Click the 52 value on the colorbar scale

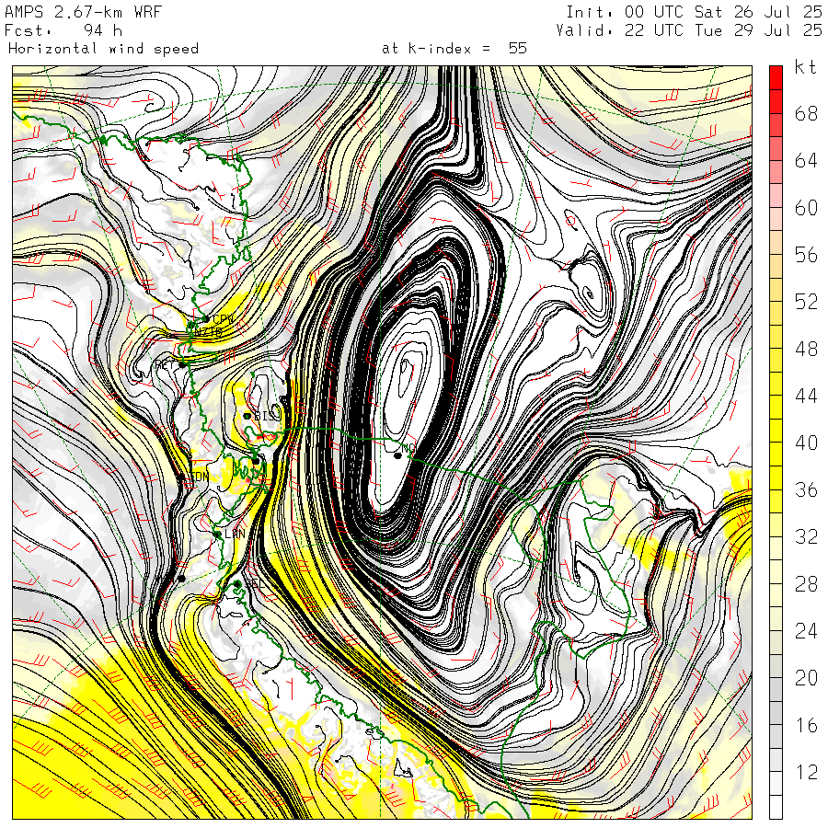tap(806, 302)
